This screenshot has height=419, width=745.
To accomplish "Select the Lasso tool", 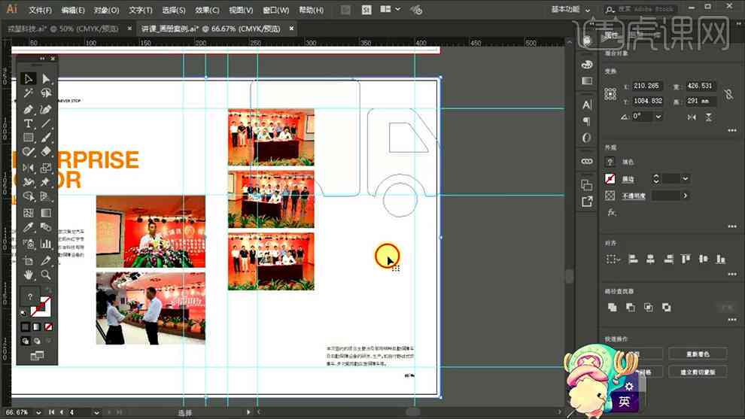I will pyautogui.click(x=46, y=93).
